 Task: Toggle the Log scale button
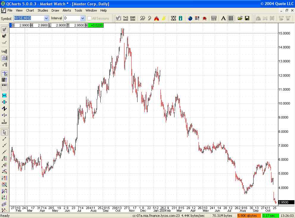point(4,51)
